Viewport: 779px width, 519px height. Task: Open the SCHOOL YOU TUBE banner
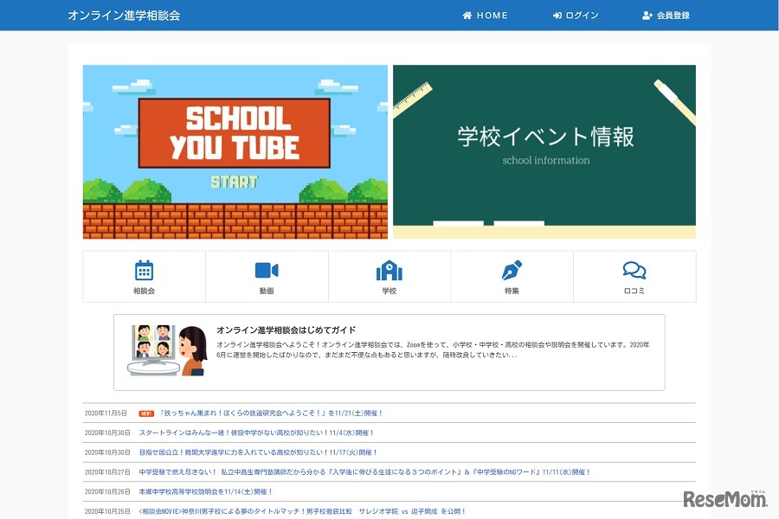click(235, 152)
